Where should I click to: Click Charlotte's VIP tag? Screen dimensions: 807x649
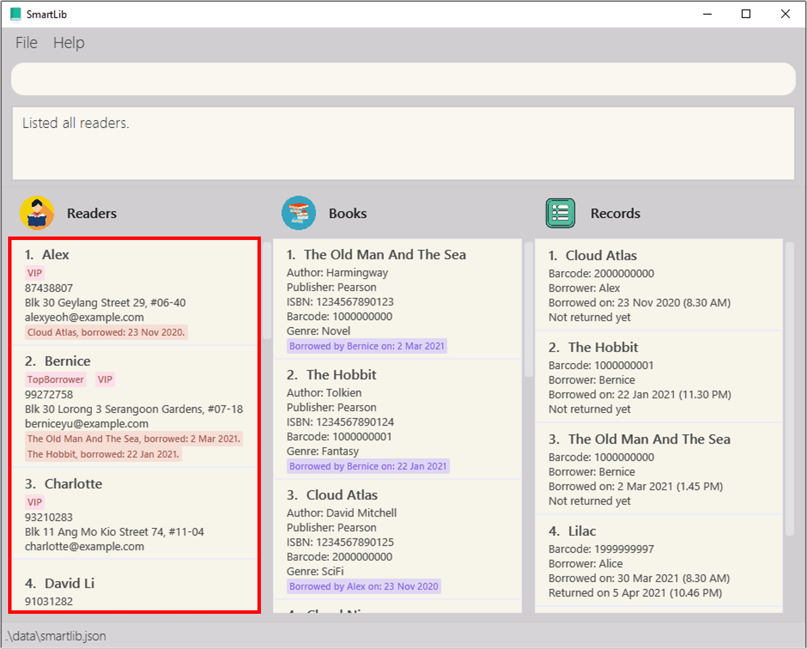[x=35, y=502]
